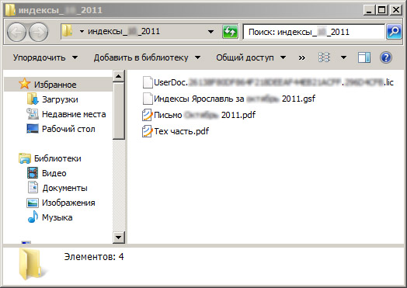Click the Загрузки folder icon

click(x=33, y=99)
